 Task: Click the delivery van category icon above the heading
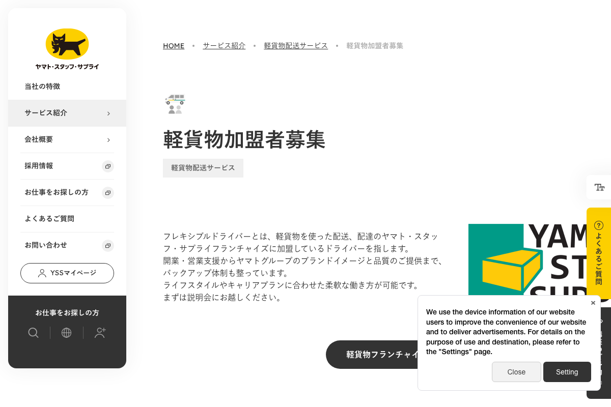click(175, 104)
